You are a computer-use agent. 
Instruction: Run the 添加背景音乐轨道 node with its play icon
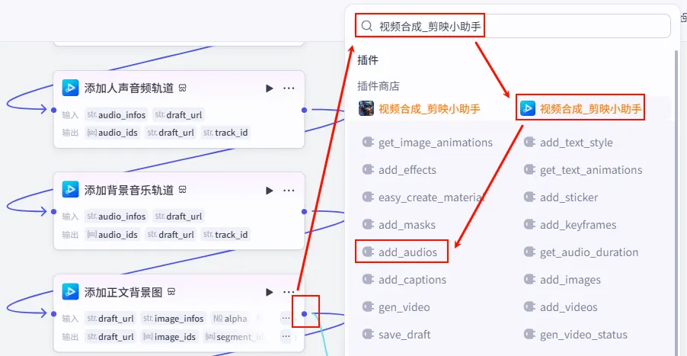[270, 191]
